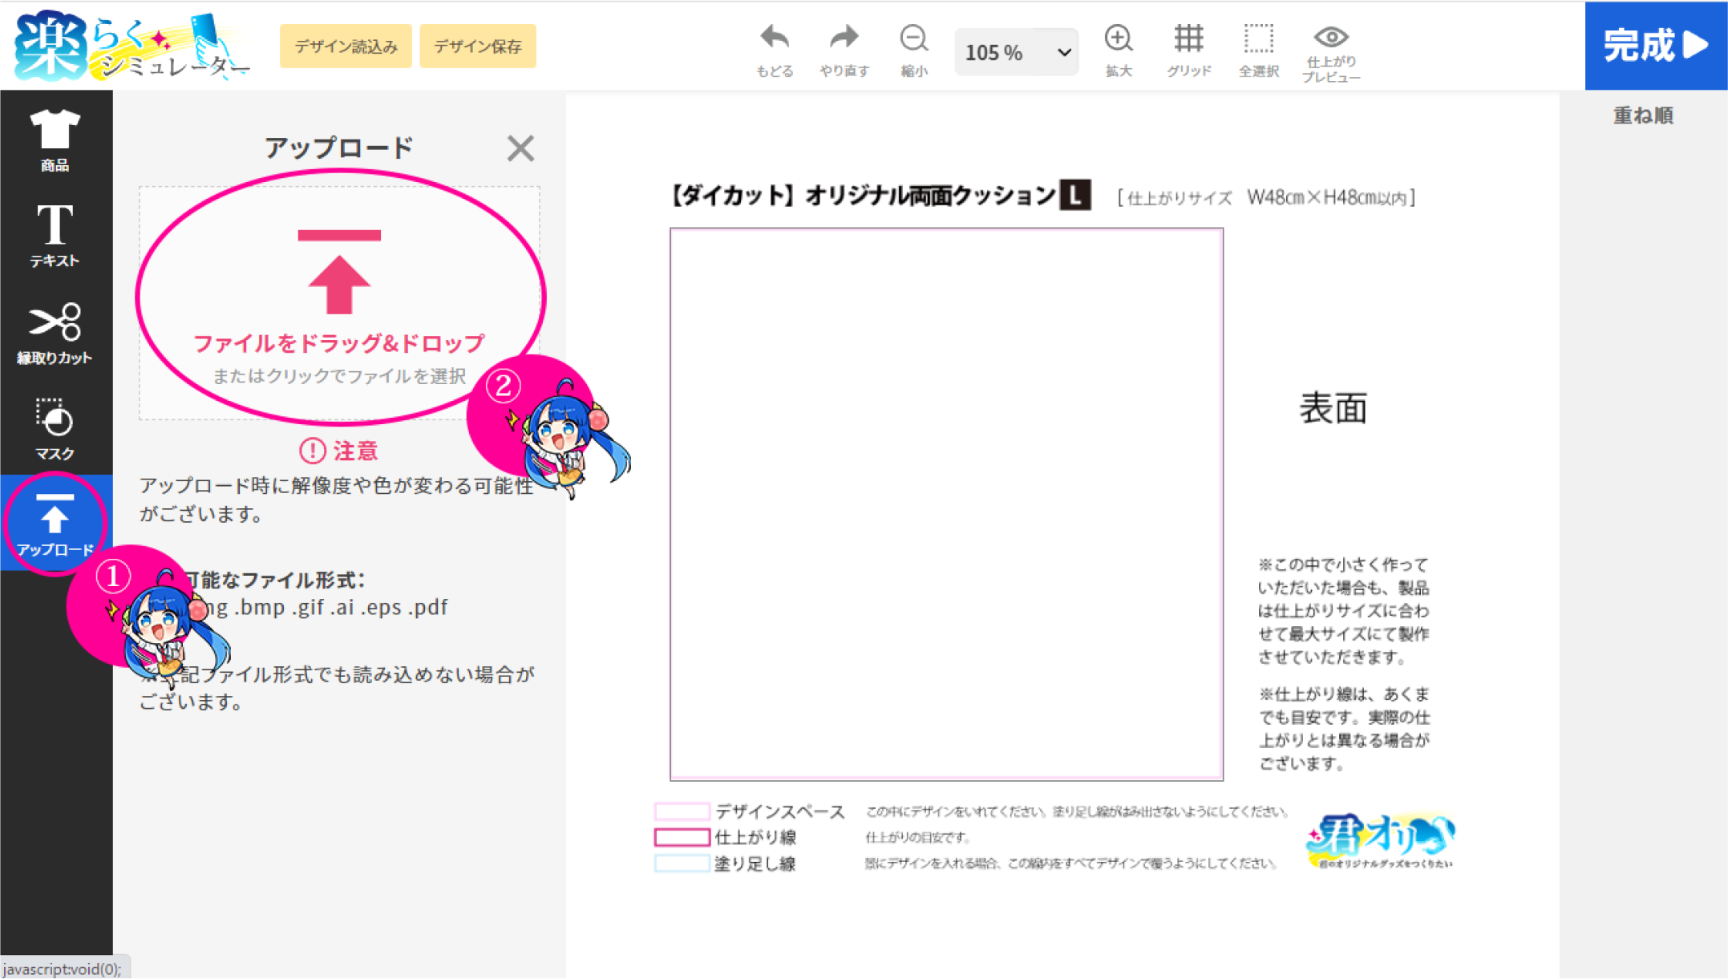Close the アップロード panel
1728x979 pixels.
520,148
